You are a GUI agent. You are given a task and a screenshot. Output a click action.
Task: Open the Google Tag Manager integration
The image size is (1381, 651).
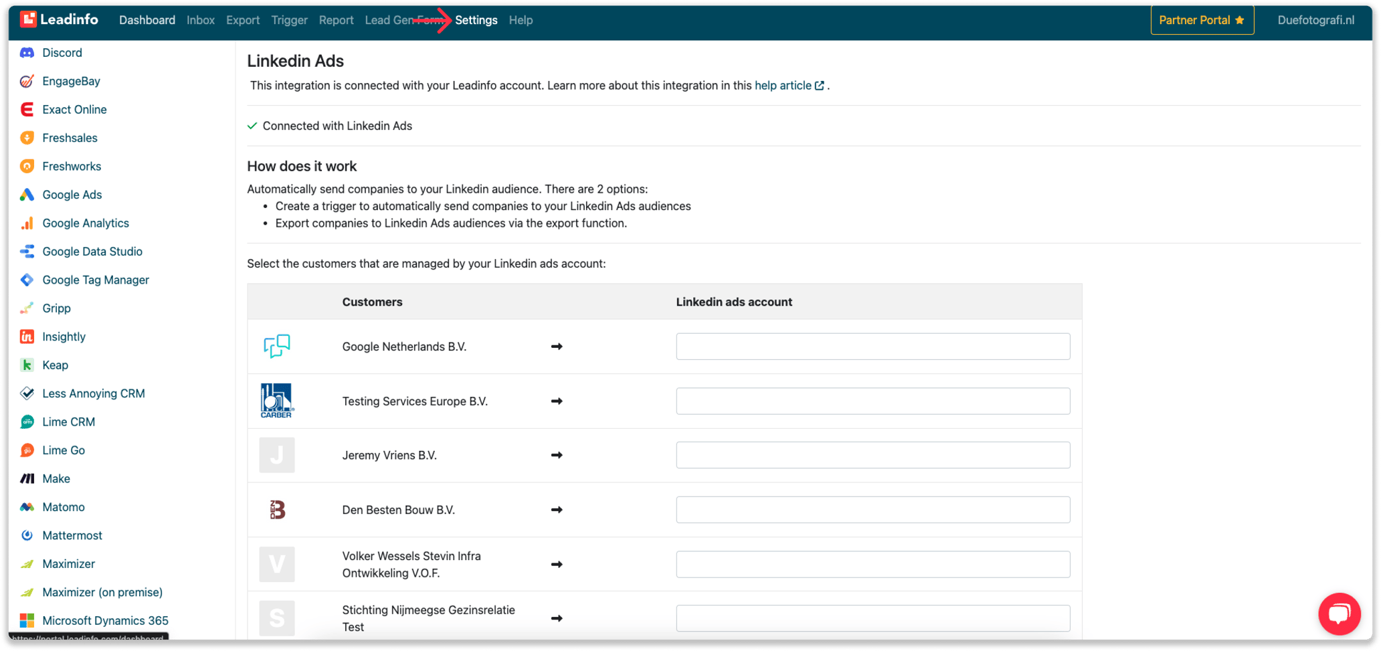pos(96,280)
